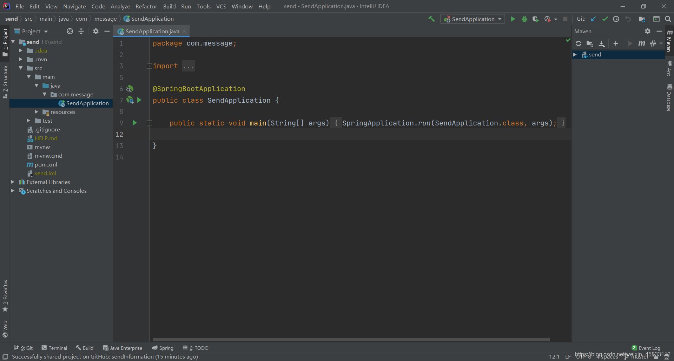The width and height of the screenshot is (674, 361).
Task: Toggle tool window bars via bottom-left corner icon
Action: point(5,356)
